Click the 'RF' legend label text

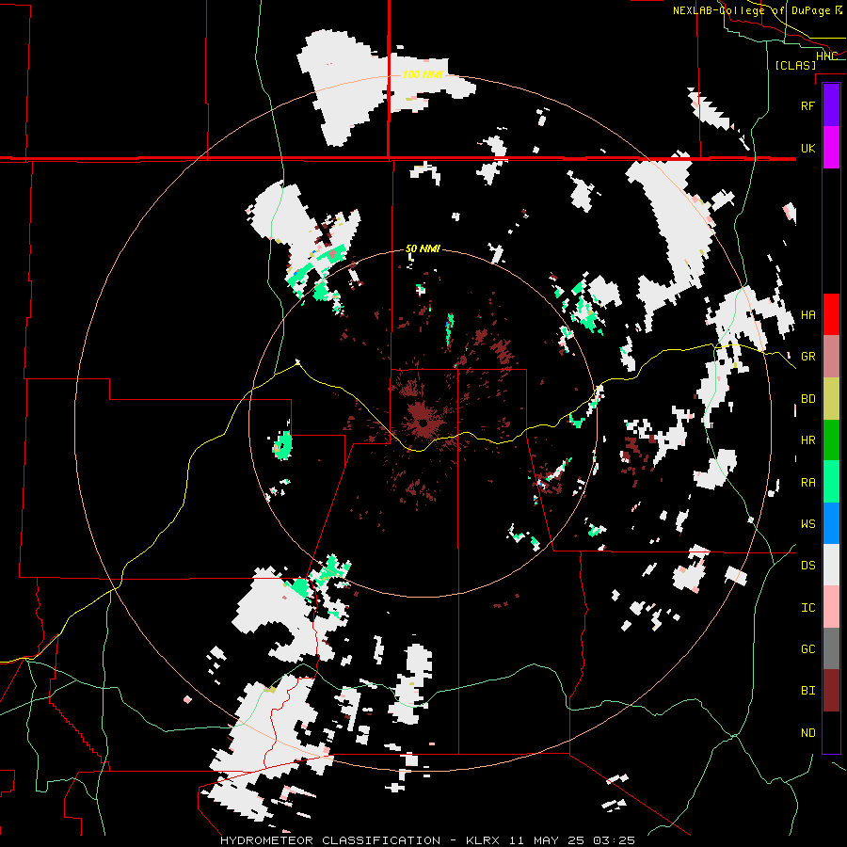tap(807, 105)
